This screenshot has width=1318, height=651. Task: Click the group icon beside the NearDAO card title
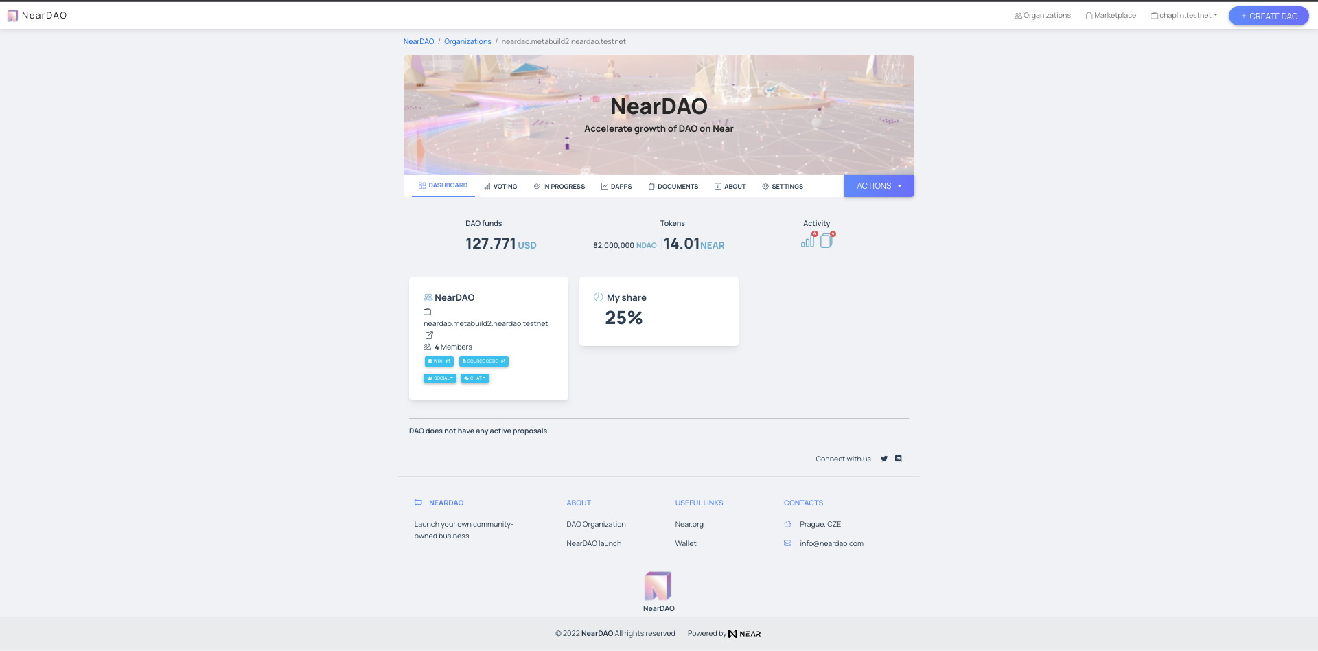[x=428, y=297]
